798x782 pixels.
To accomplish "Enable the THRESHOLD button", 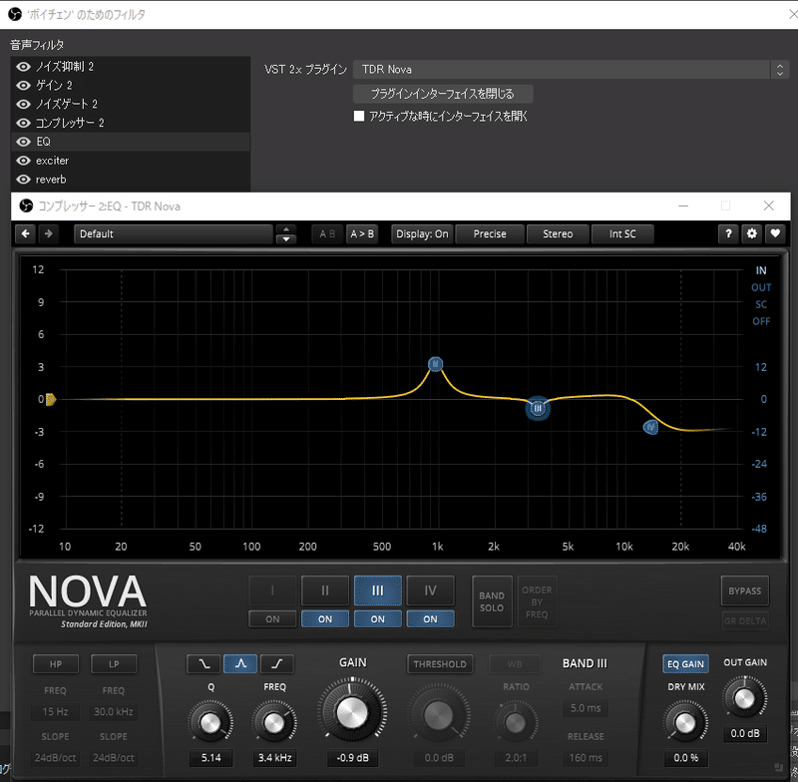I will [440, 664].
